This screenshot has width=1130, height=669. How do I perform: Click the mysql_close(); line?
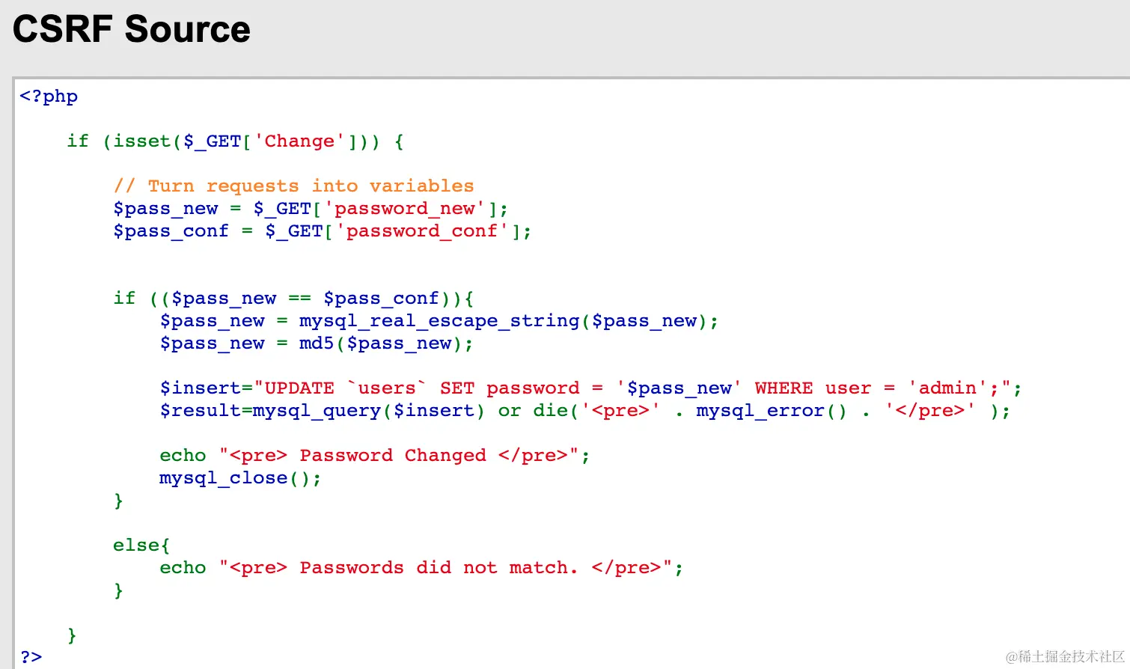pos(240,478)
